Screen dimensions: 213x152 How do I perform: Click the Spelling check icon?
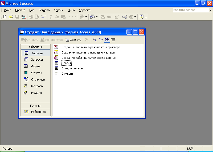point(43,17)
